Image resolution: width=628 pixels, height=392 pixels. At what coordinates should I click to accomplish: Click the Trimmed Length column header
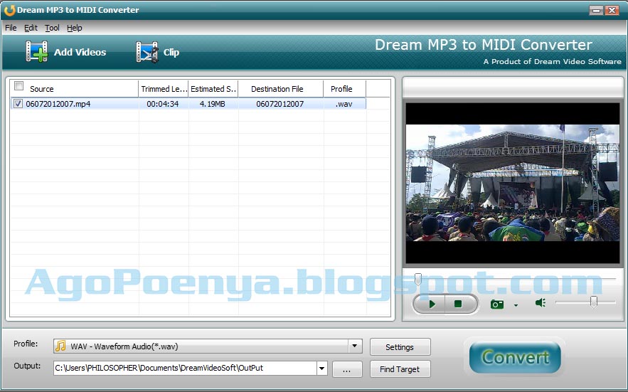tap(164, 89)
